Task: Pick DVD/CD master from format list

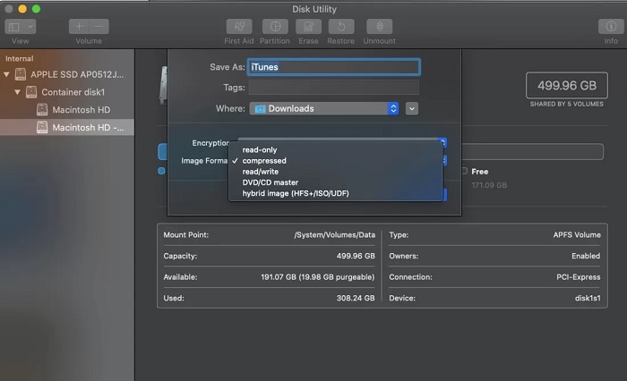Action: pos(270,182)
